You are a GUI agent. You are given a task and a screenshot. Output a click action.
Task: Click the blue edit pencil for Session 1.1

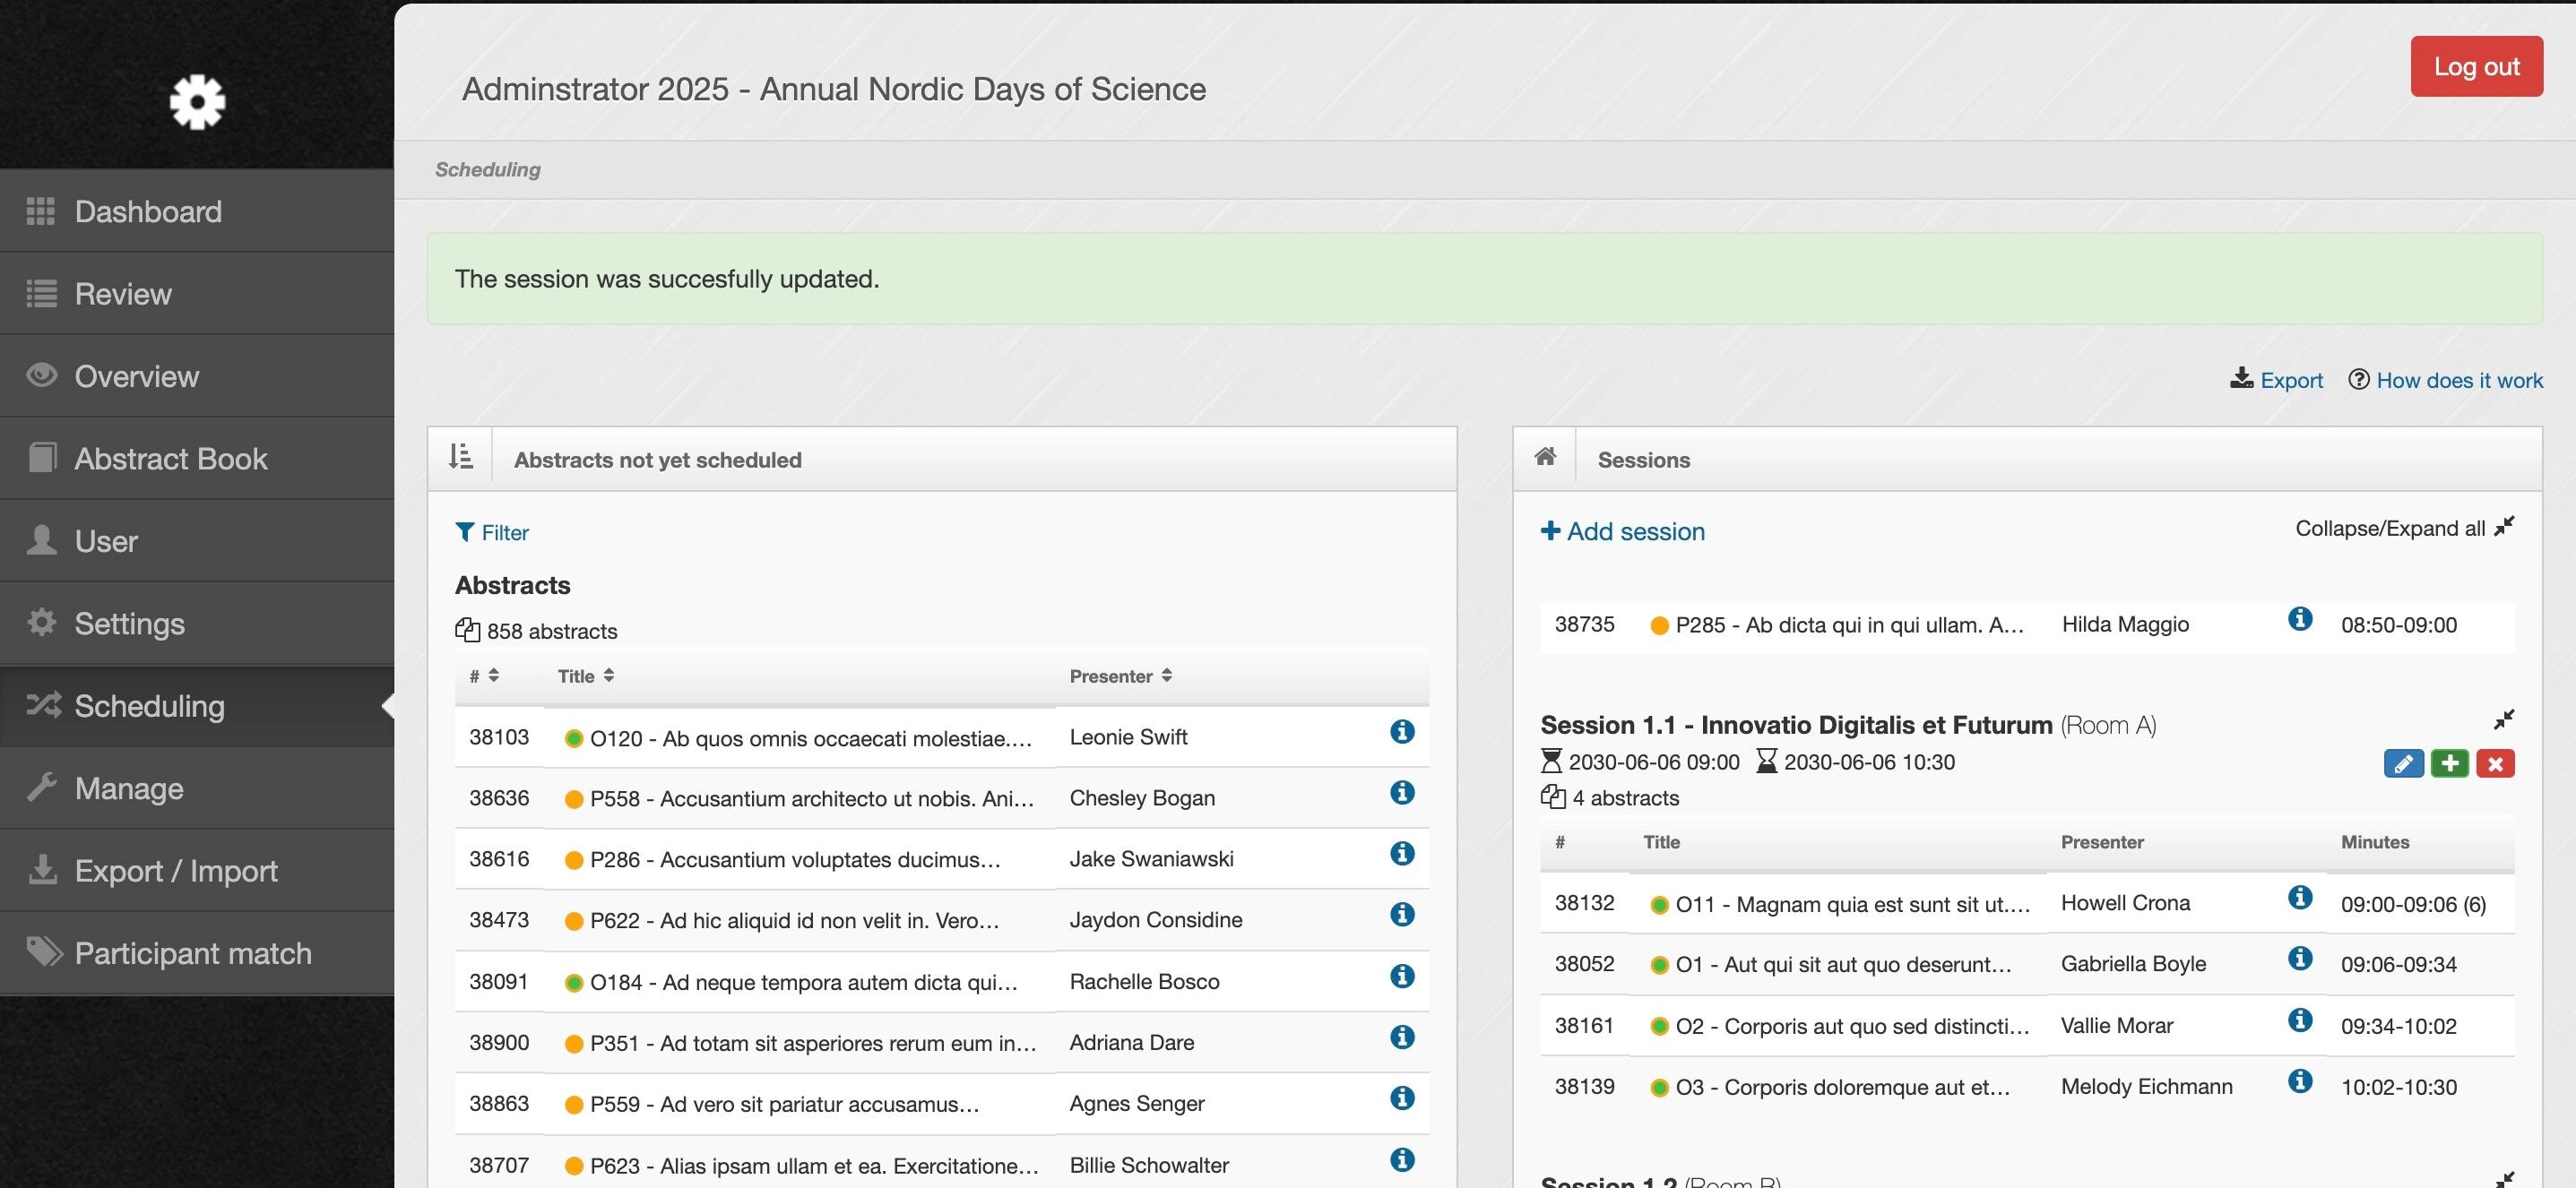(2403, 764)
